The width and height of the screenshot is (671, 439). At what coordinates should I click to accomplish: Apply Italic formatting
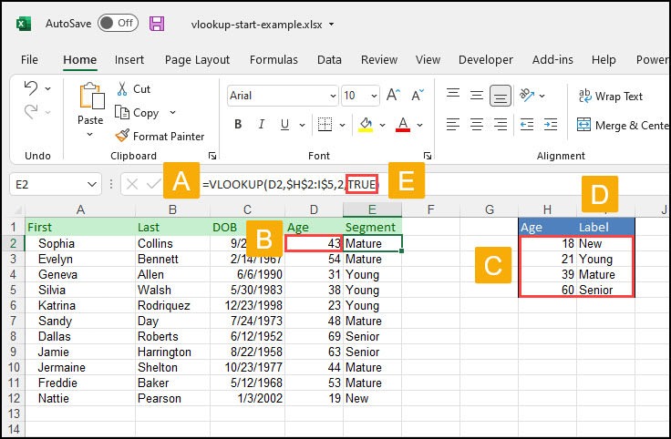coord(262,125)
